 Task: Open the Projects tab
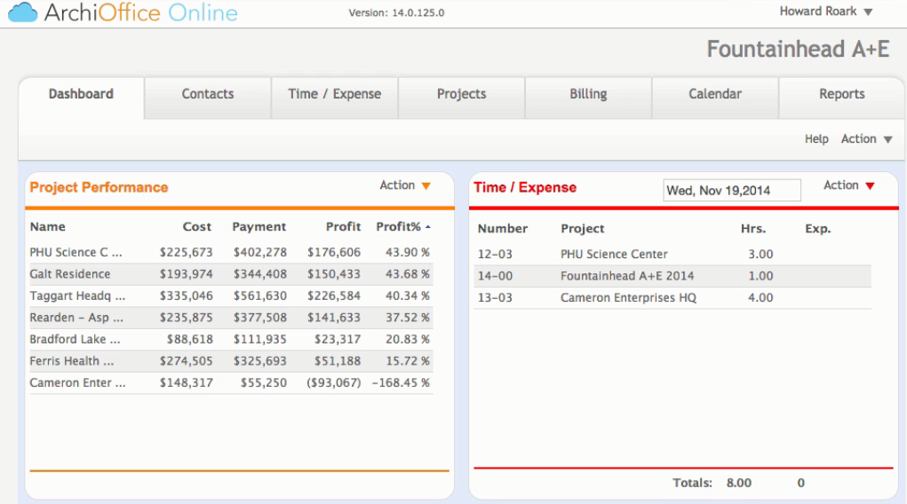coord(461,94)
